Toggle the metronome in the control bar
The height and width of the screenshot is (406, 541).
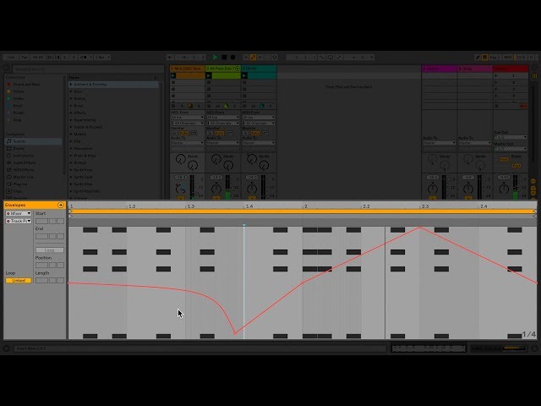pos(84,58)
